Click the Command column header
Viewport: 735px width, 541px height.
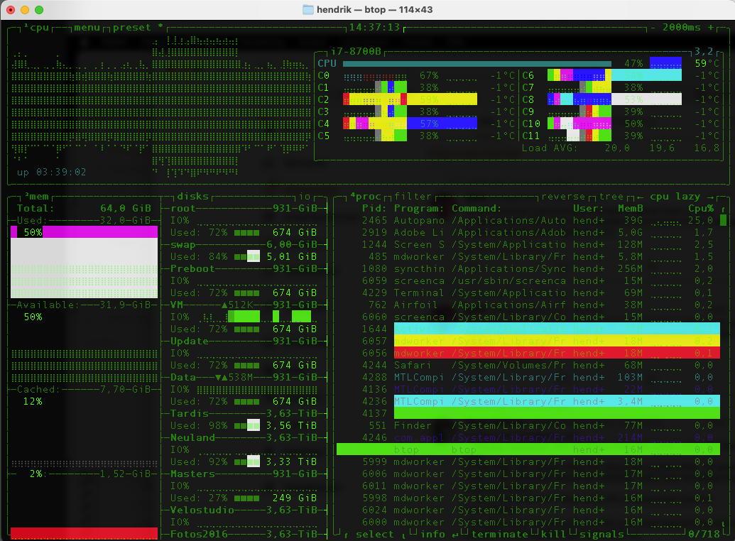(477, 208)
